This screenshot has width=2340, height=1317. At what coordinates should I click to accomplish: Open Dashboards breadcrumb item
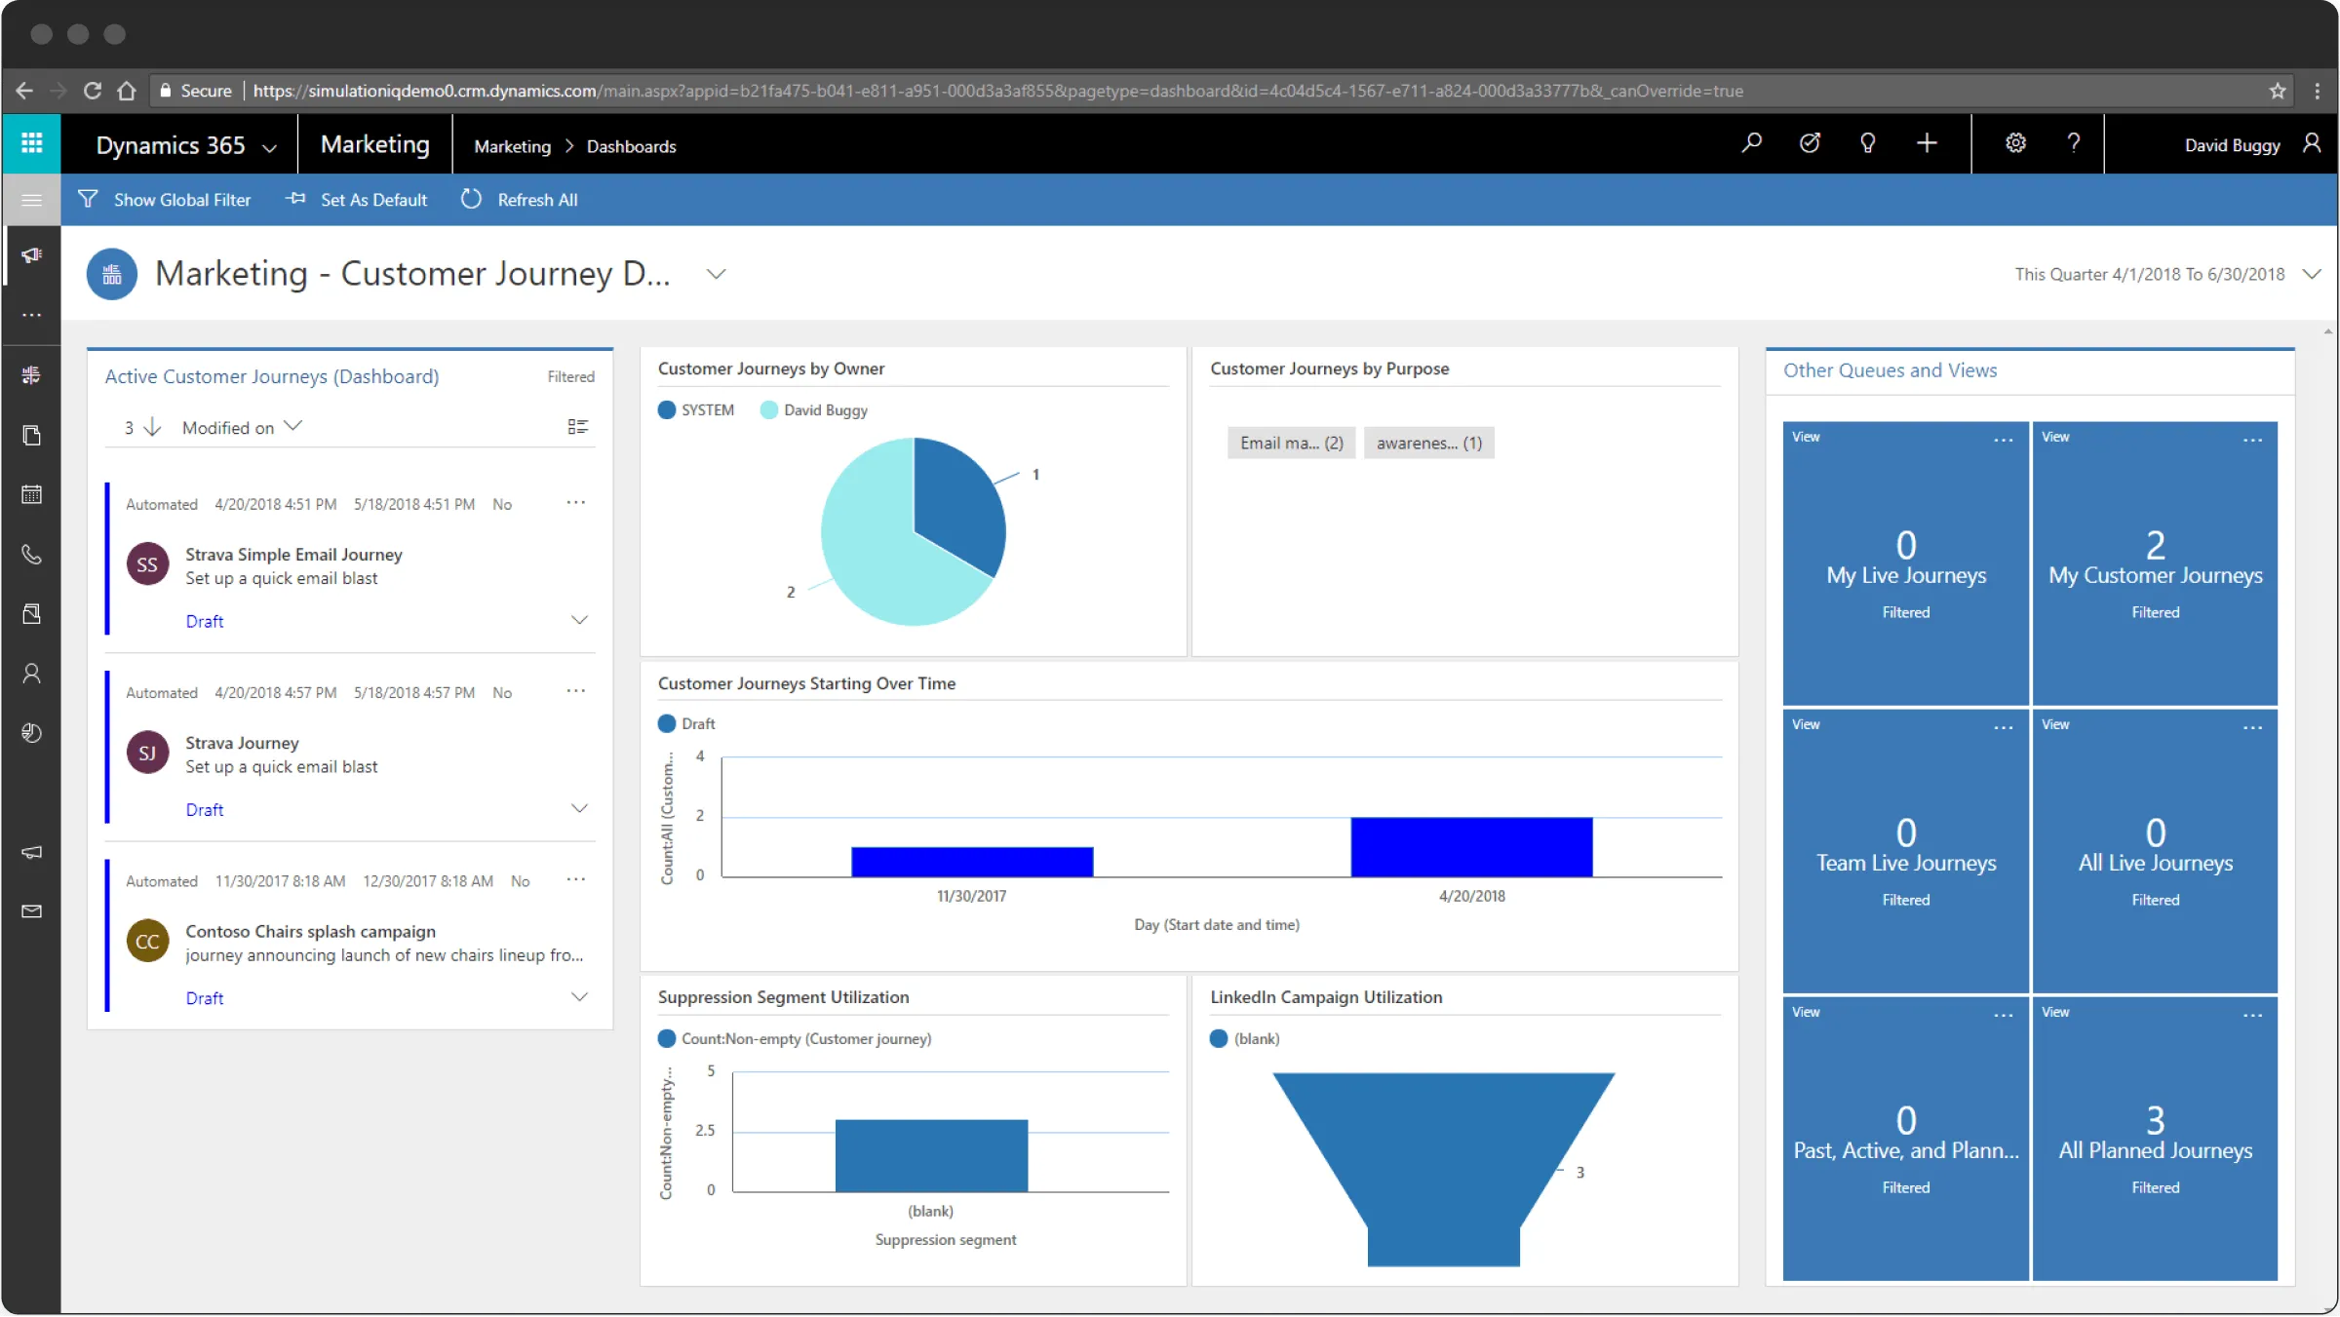point(631,146)
